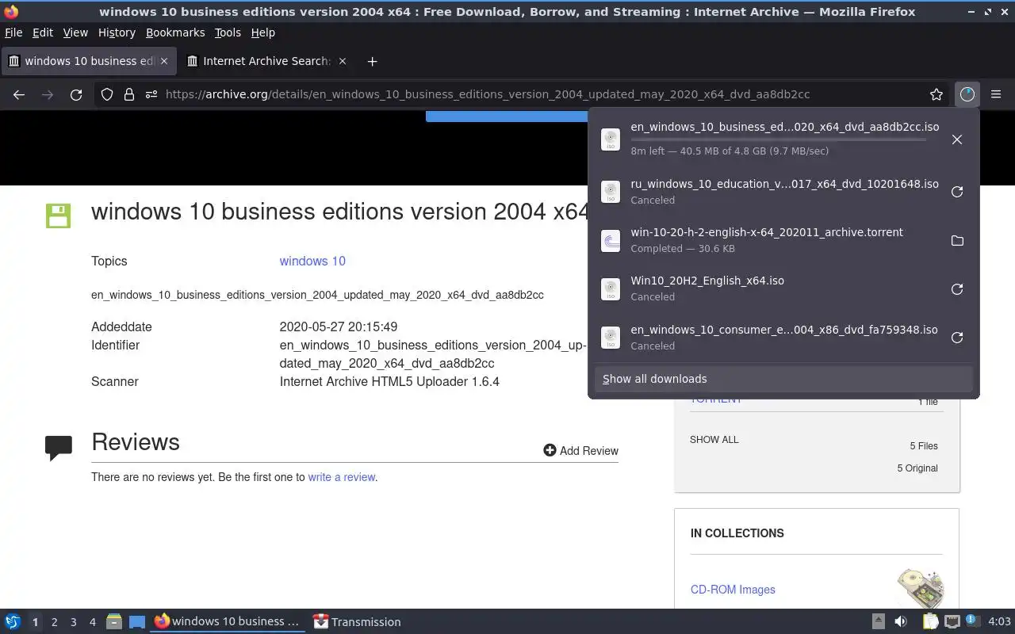Click the CD-ROM Images collection thumbnail
The image size is (1015, 634).
[x=921, y=589]
